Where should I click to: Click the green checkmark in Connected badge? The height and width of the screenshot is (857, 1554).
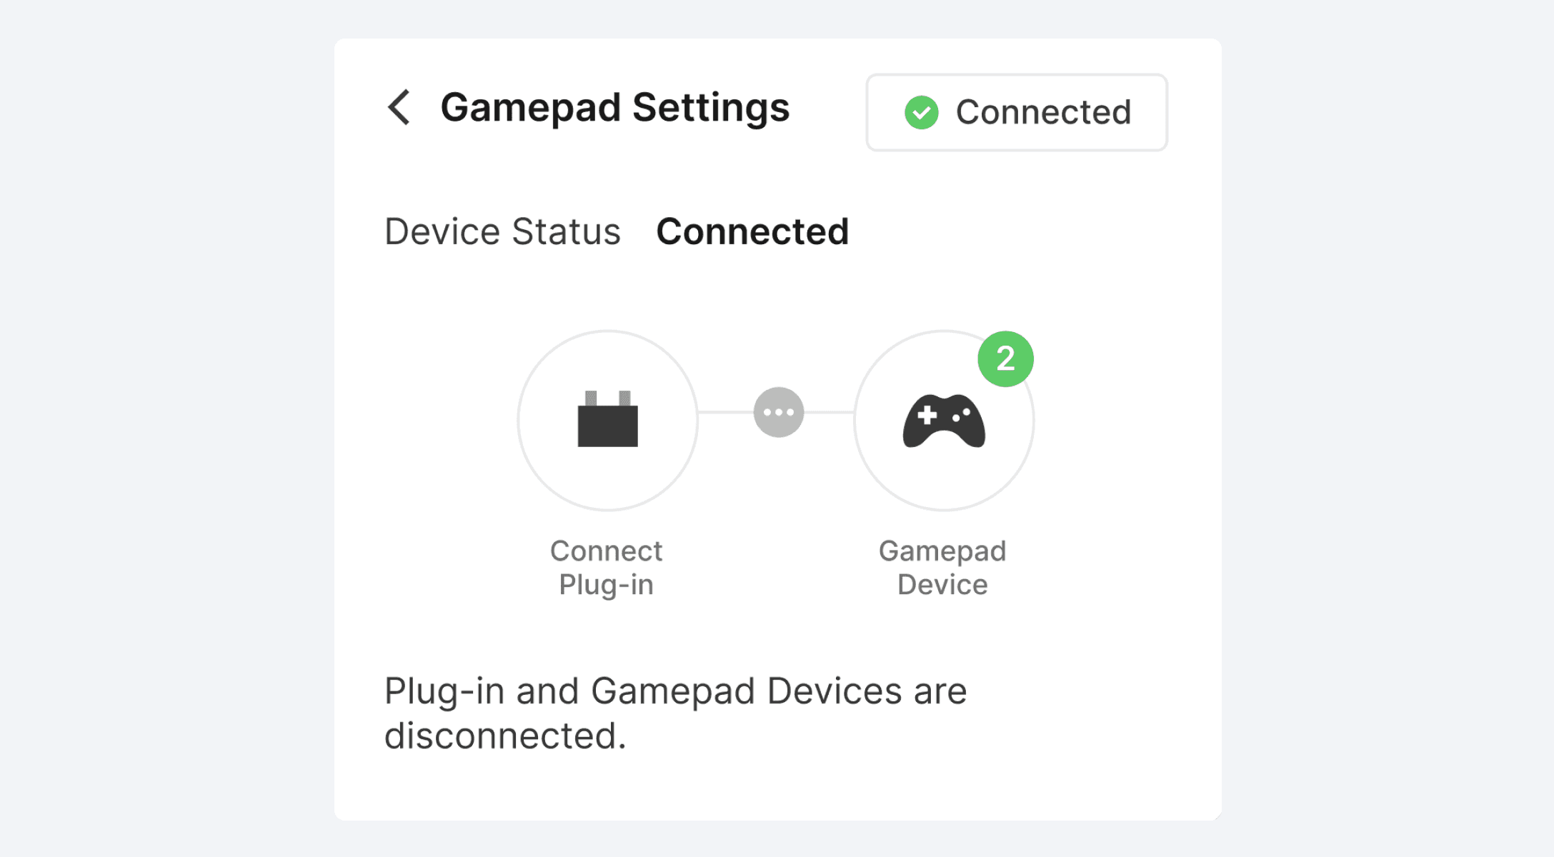coord(922,112)
